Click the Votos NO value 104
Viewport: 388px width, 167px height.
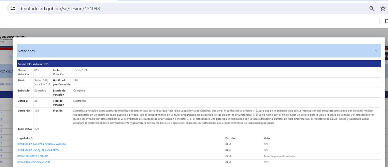coord(37,111)
